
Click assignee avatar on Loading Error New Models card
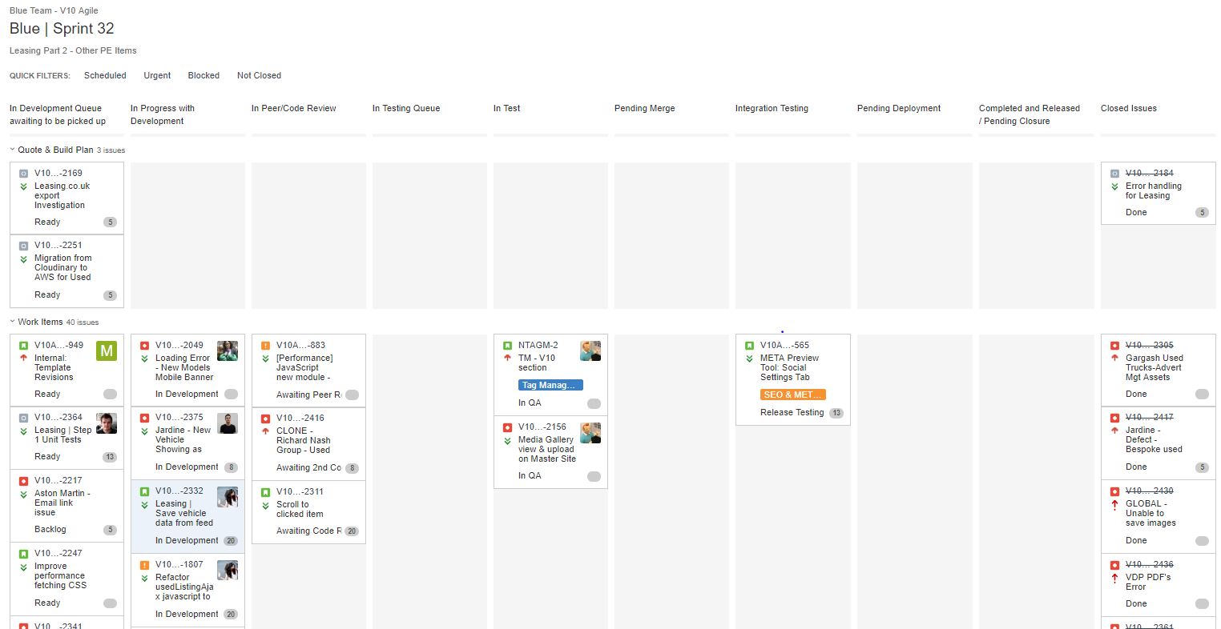pyautogui.click(x=228, y=351)
